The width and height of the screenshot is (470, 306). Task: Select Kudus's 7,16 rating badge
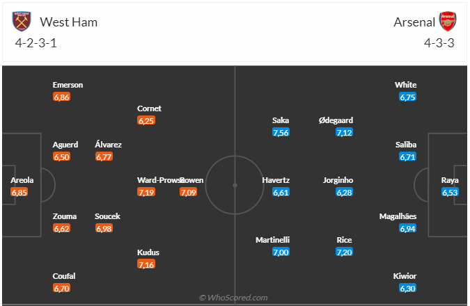146,264
